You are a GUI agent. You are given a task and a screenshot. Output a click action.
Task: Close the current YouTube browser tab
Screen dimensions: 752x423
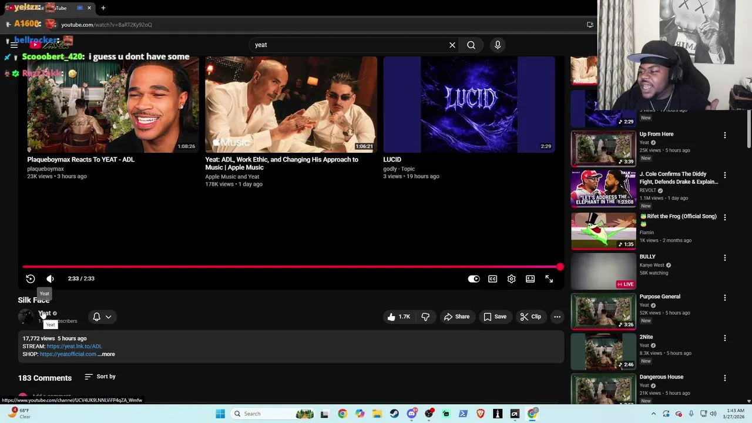pyautogui.click(x=89, y=8)
